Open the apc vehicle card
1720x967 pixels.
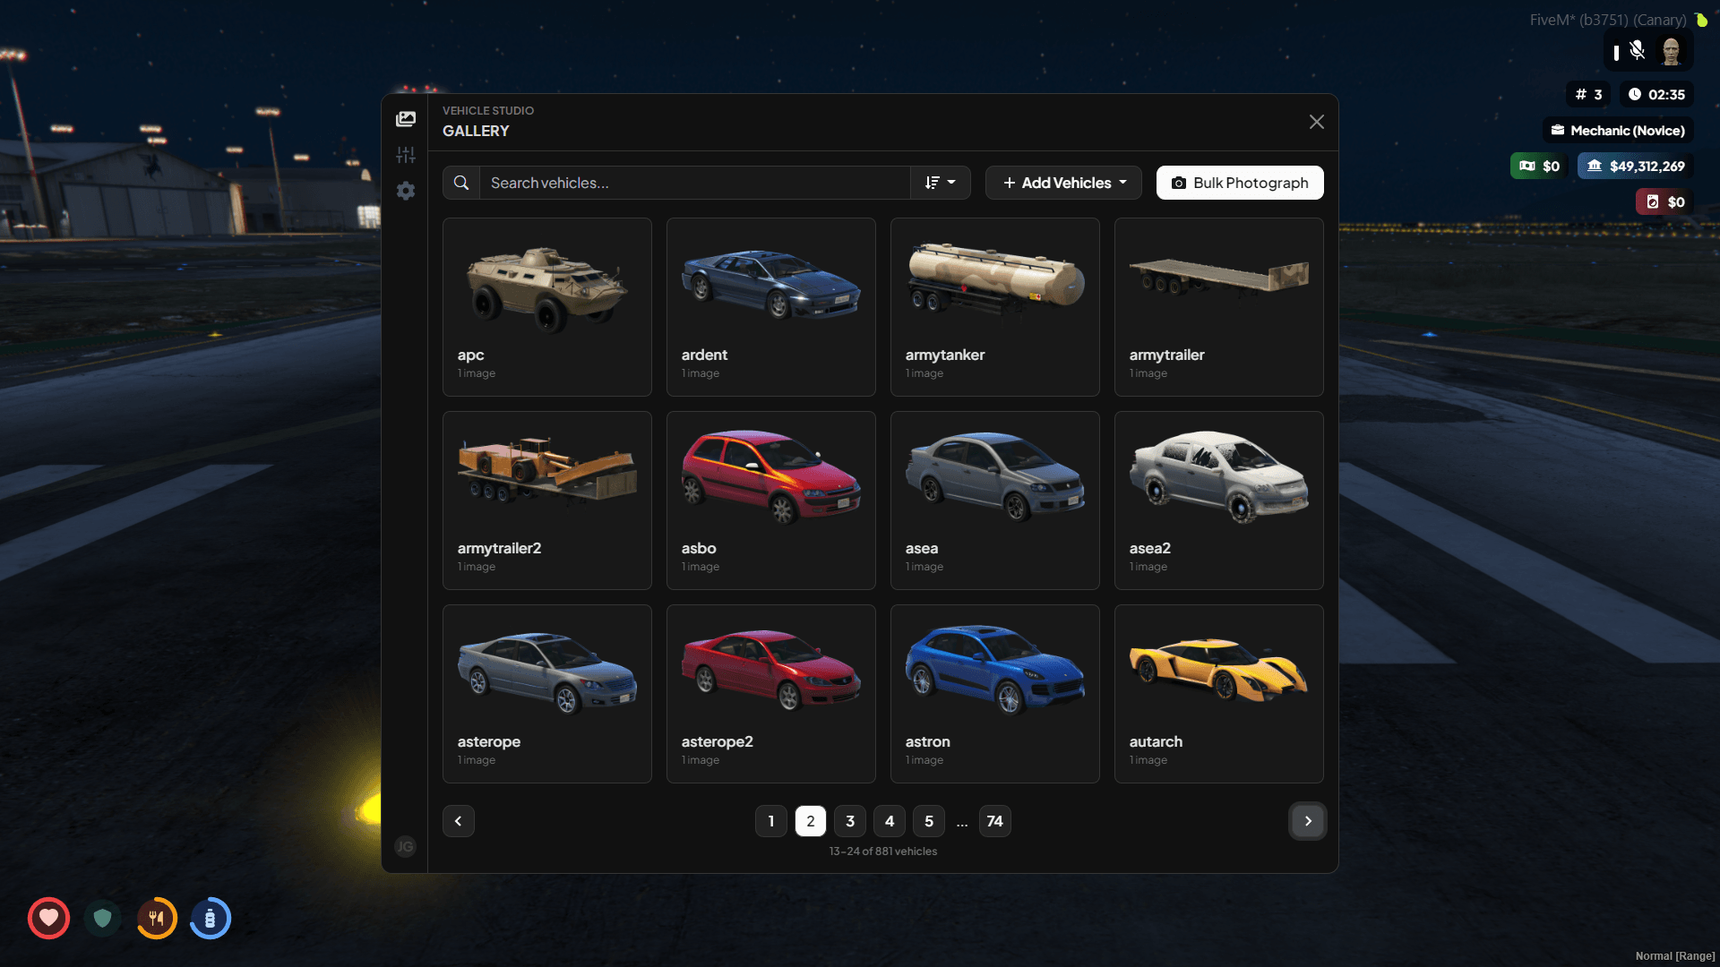click(x=547, y=307)
